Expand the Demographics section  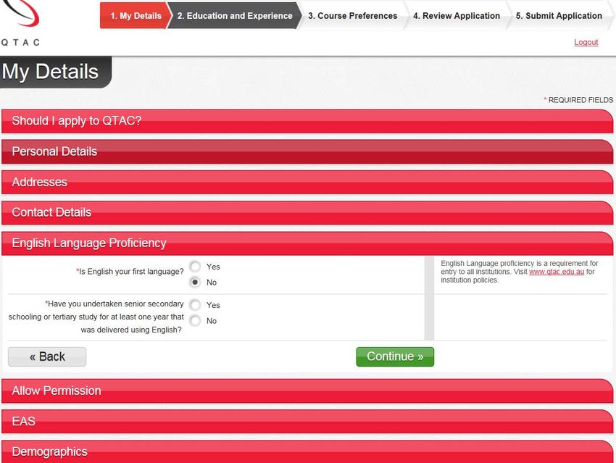307,451
